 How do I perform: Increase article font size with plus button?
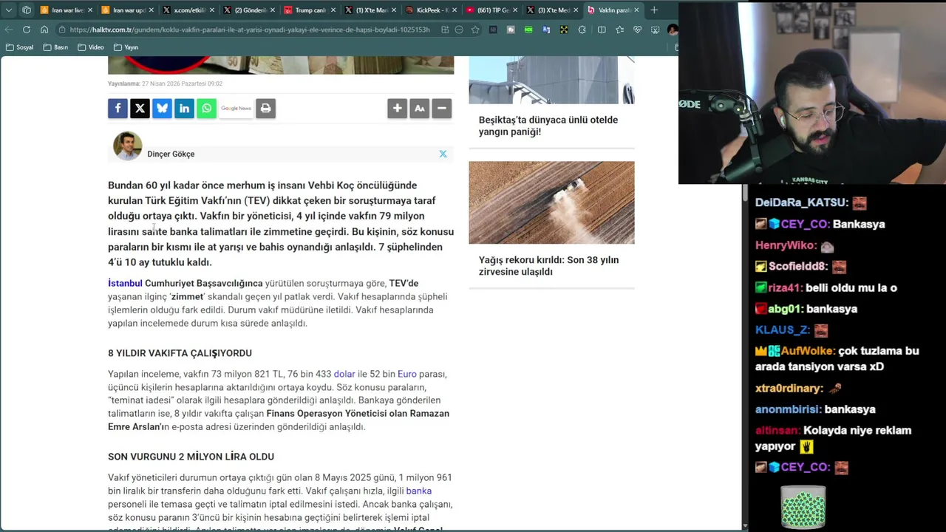[397, 109]
